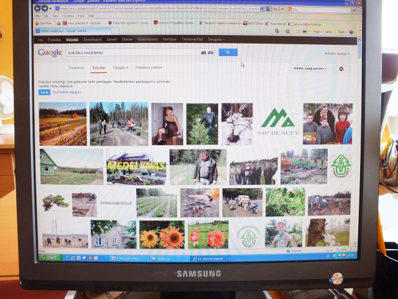398x299 pixels.
Task: Expand the address bar history dropdown arrow
Action: click(262, 9)
